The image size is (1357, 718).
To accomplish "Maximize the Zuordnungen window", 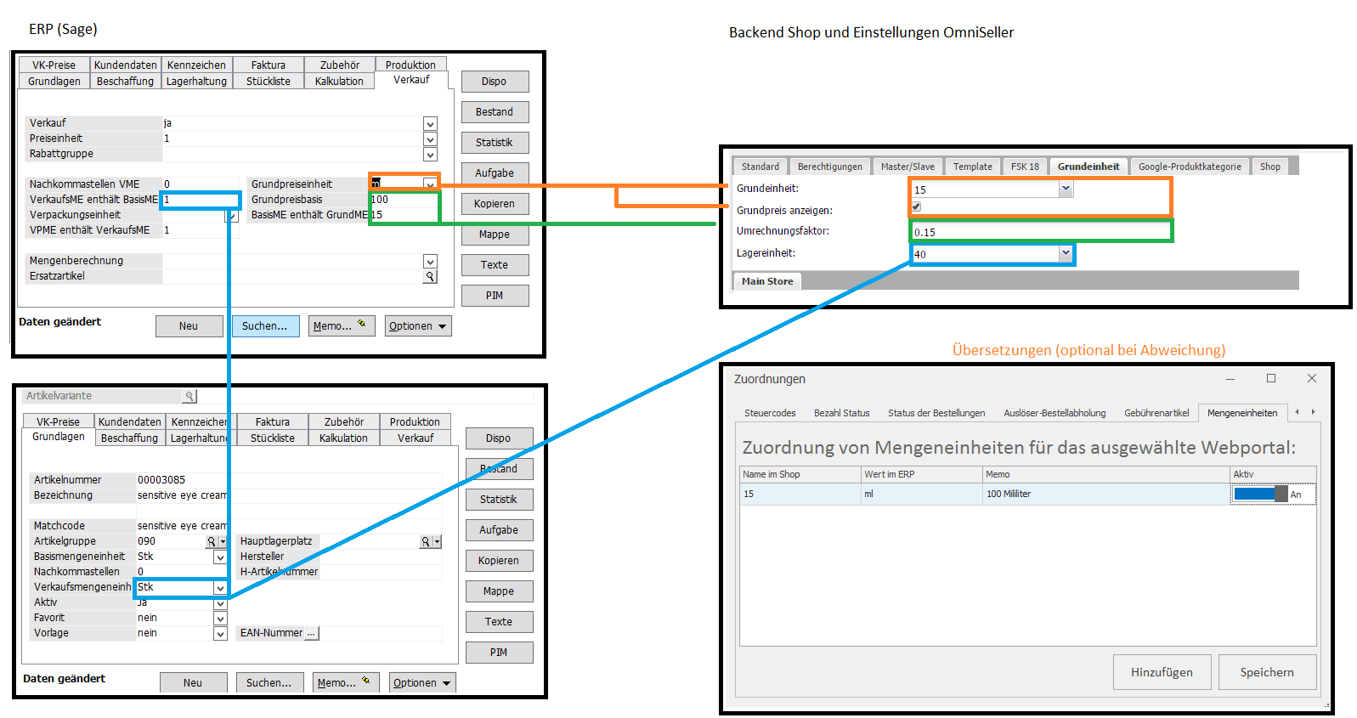I will click(1271, 378).
